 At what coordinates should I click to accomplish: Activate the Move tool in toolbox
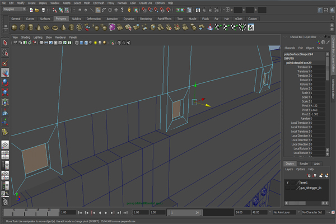[5, 73]
